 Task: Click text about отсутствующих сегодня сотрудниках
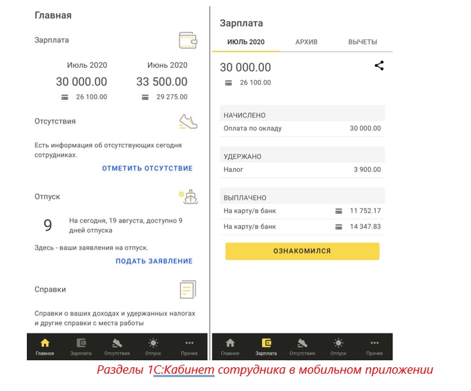(x=108, y=150)
